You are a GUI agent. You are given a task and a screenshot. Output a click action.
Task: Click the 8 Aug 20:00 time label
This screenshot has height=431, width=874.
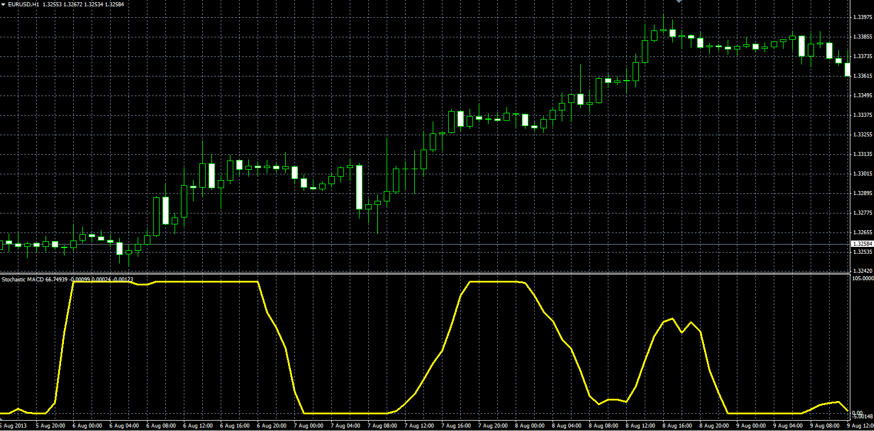[714, 426]
